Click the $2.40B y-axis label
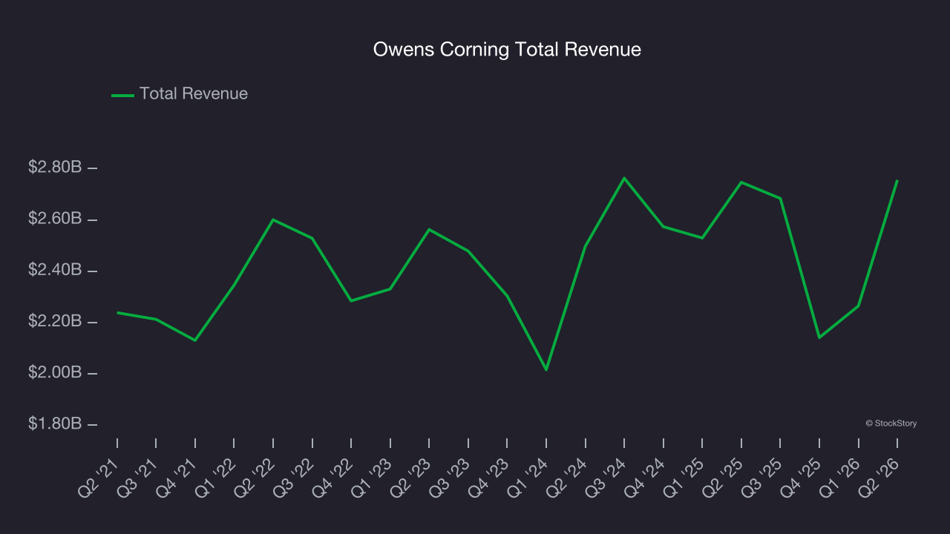 55,270
